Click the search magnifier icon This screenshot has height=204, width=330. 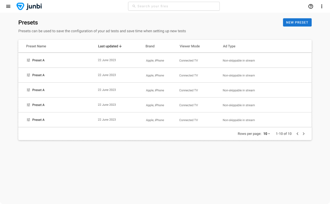pos(134,6)
